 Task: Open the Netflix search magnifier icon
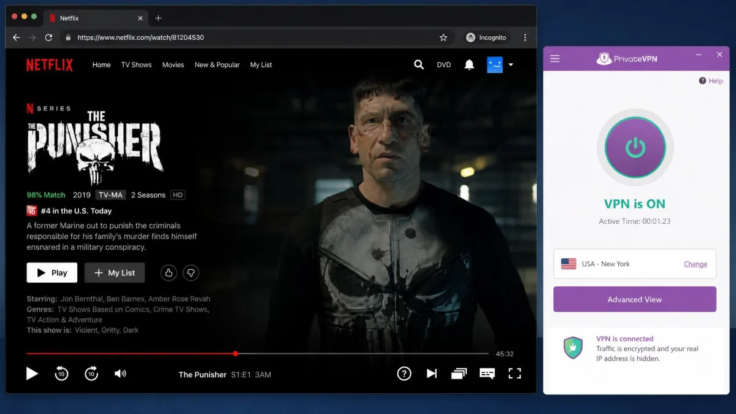click(x=419, y=64)
